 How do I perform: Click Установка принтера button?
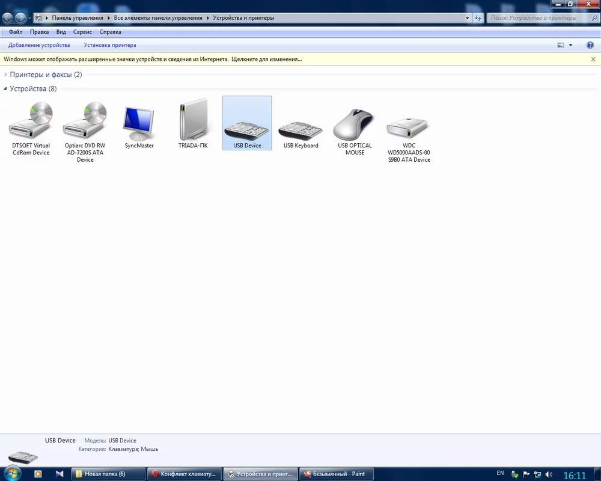pos(110,45)
